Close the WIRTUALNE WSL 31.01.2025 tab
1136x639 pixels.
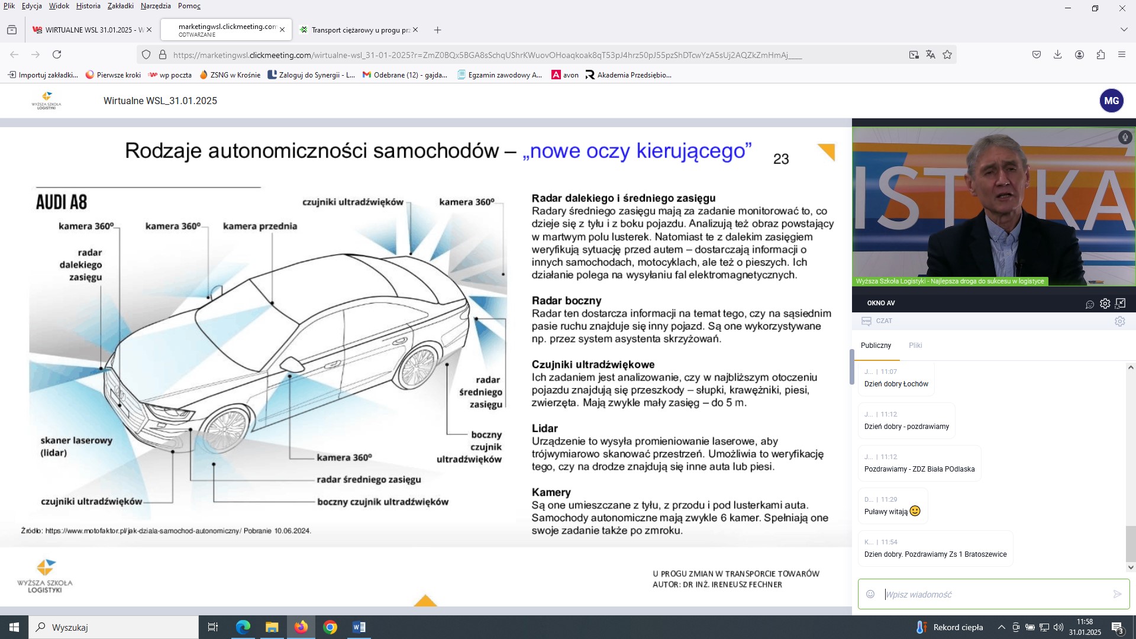149,30
